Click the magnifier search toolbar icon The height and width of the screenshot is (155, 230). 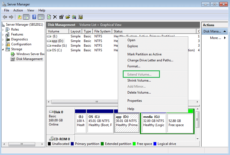74,17
